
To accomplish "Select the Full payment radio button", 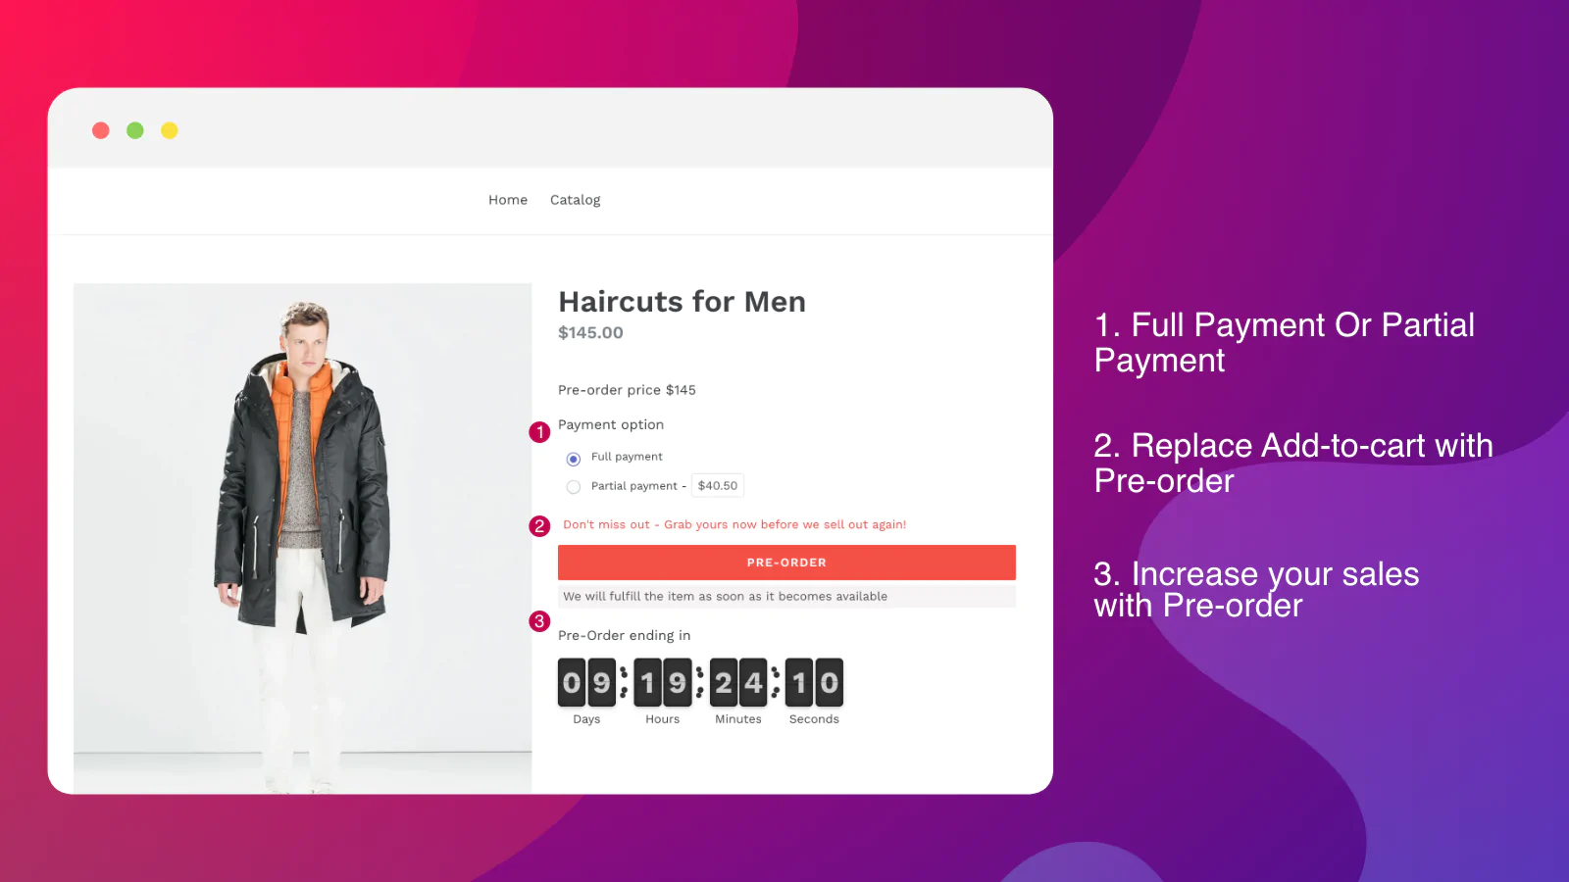I will point(574,459).
